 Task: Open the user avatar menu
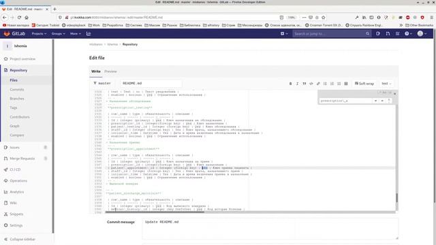click(422, 33)
